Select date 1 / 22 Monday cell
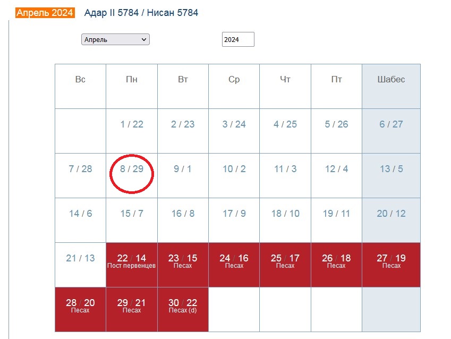 pyautogui.click(x=132, y=124)
